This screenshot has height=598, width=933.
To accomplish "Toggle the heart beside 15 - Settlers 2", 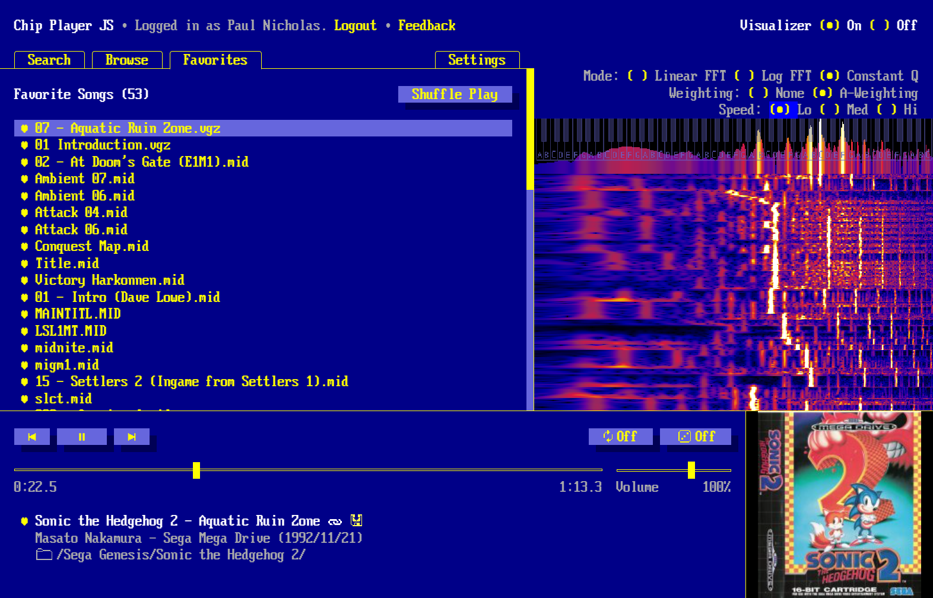I will pyautogui.click(x=24, y=381).
